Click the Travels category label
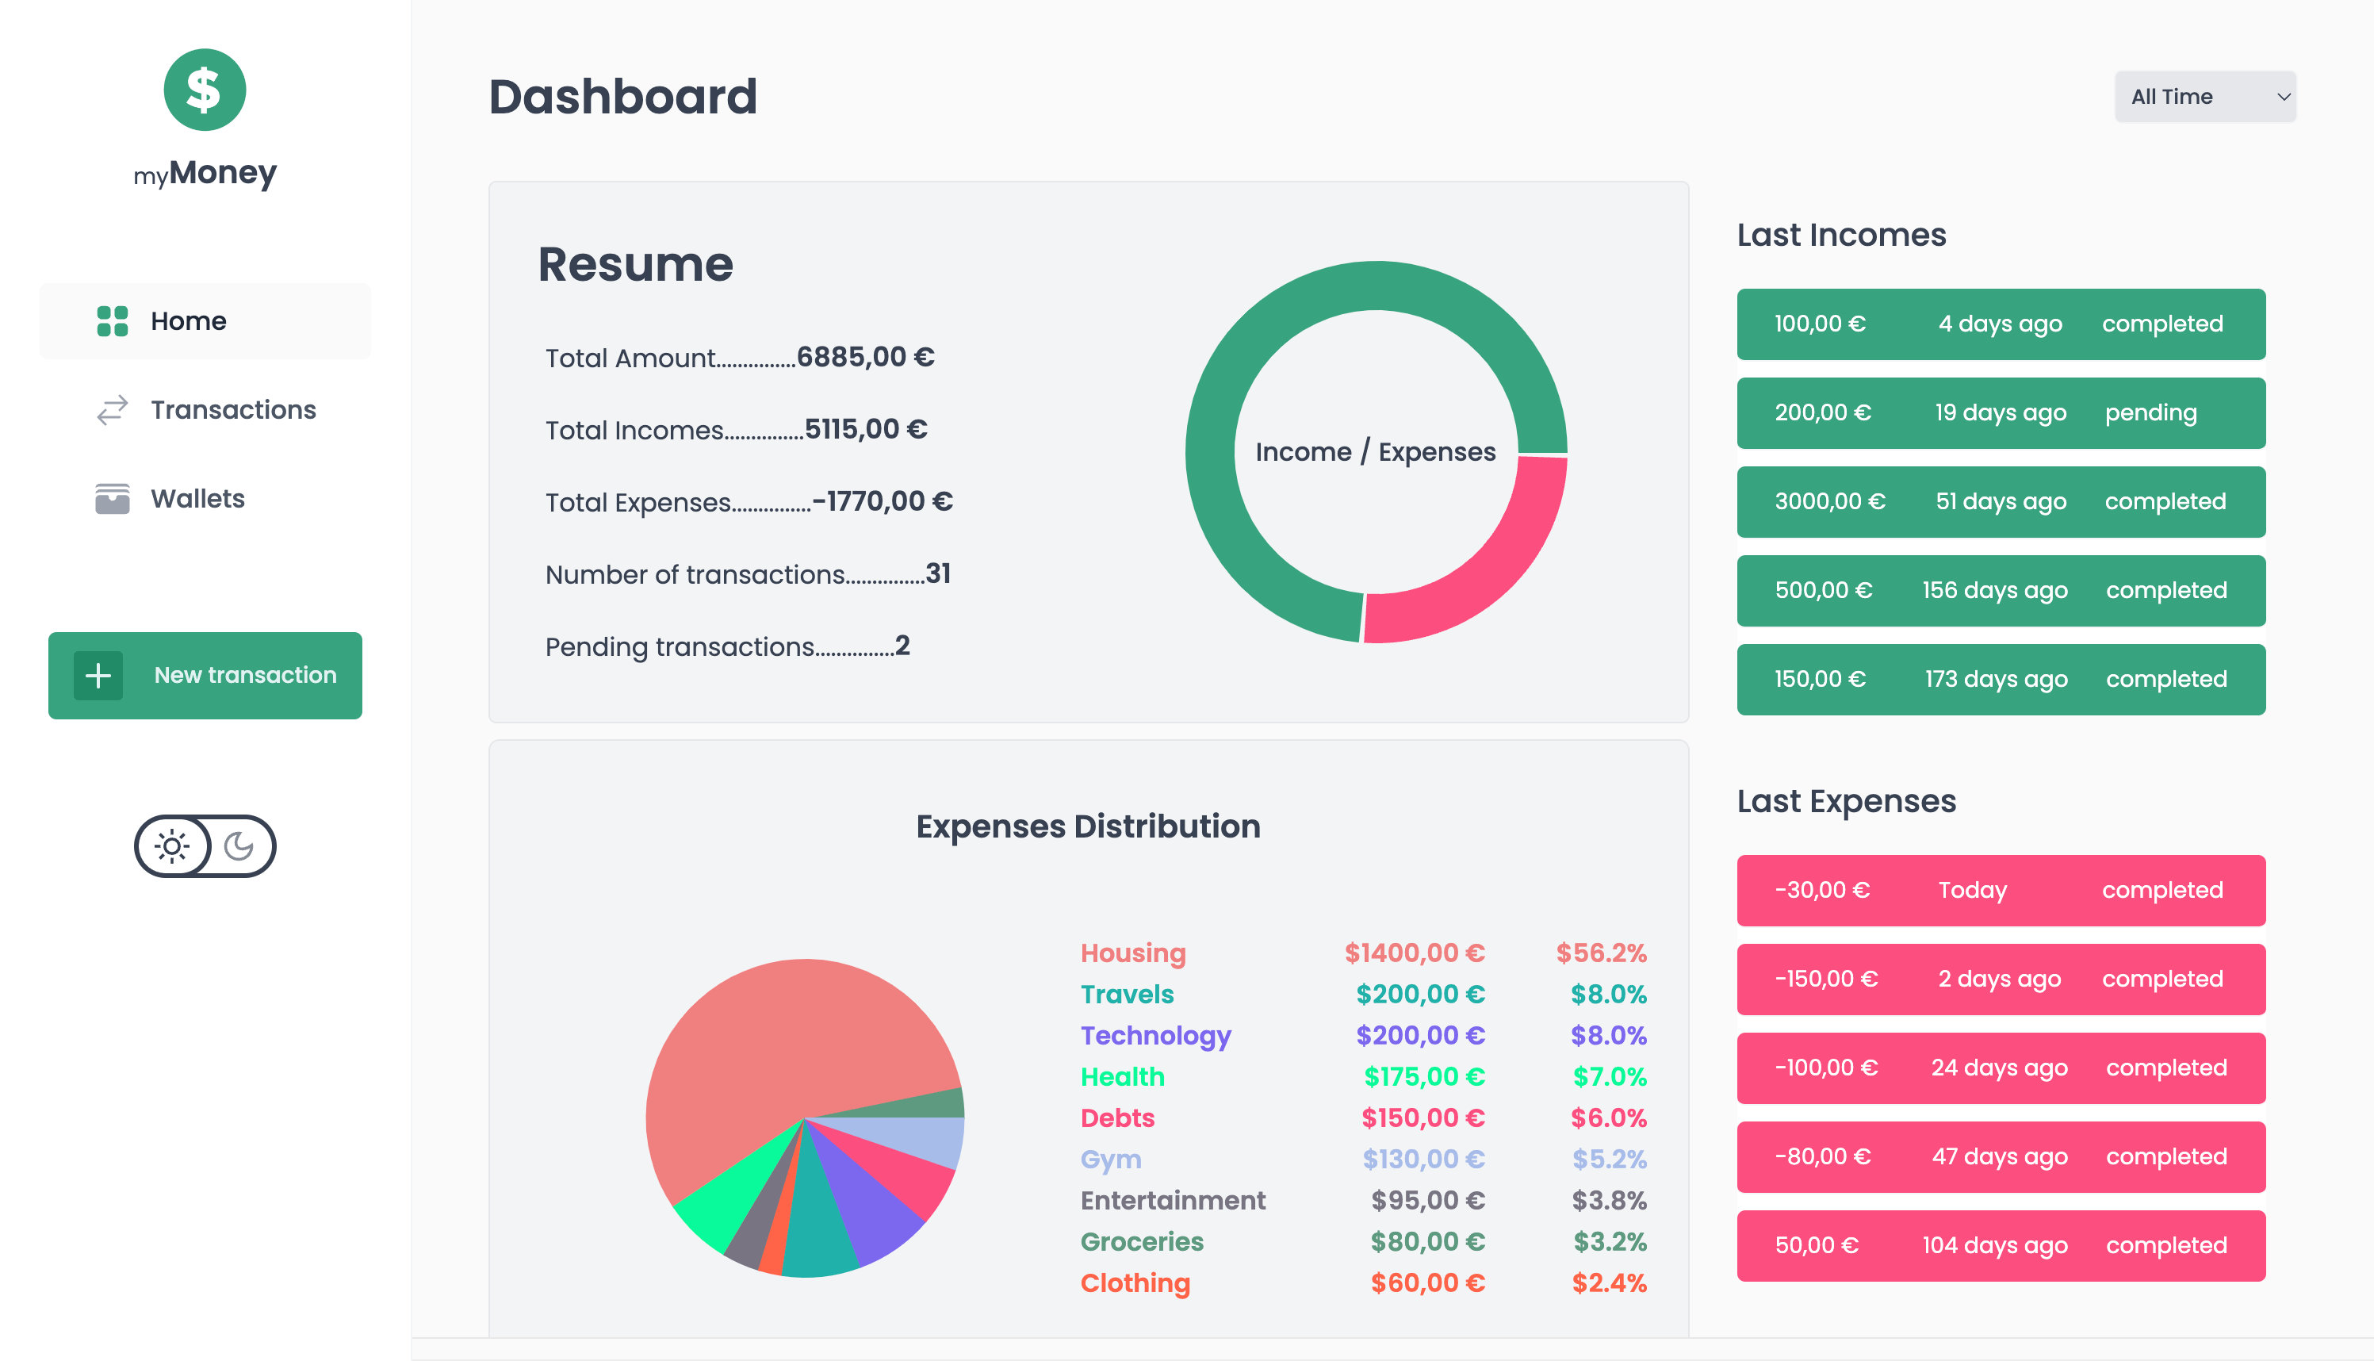This screenshot has height=1361, width=2374. pyautogui.click(x=1127, y=995)
